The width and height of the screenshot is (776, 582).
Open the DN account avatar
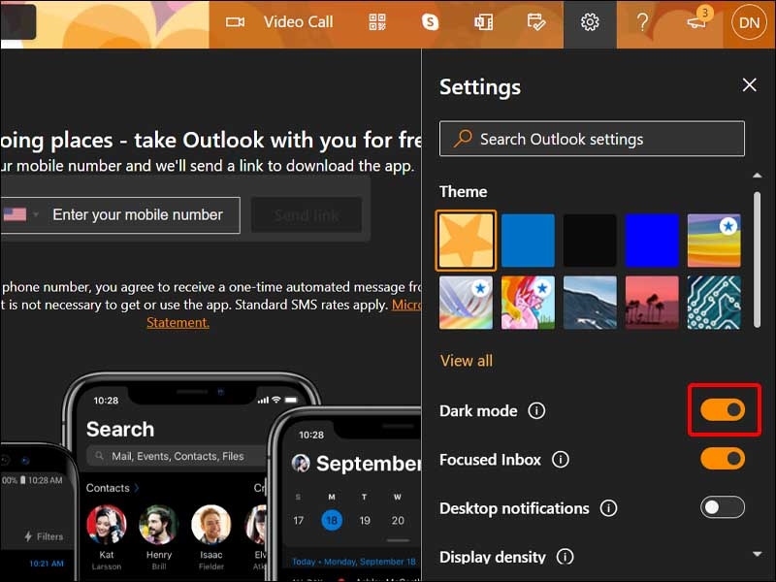click(749, 22)
